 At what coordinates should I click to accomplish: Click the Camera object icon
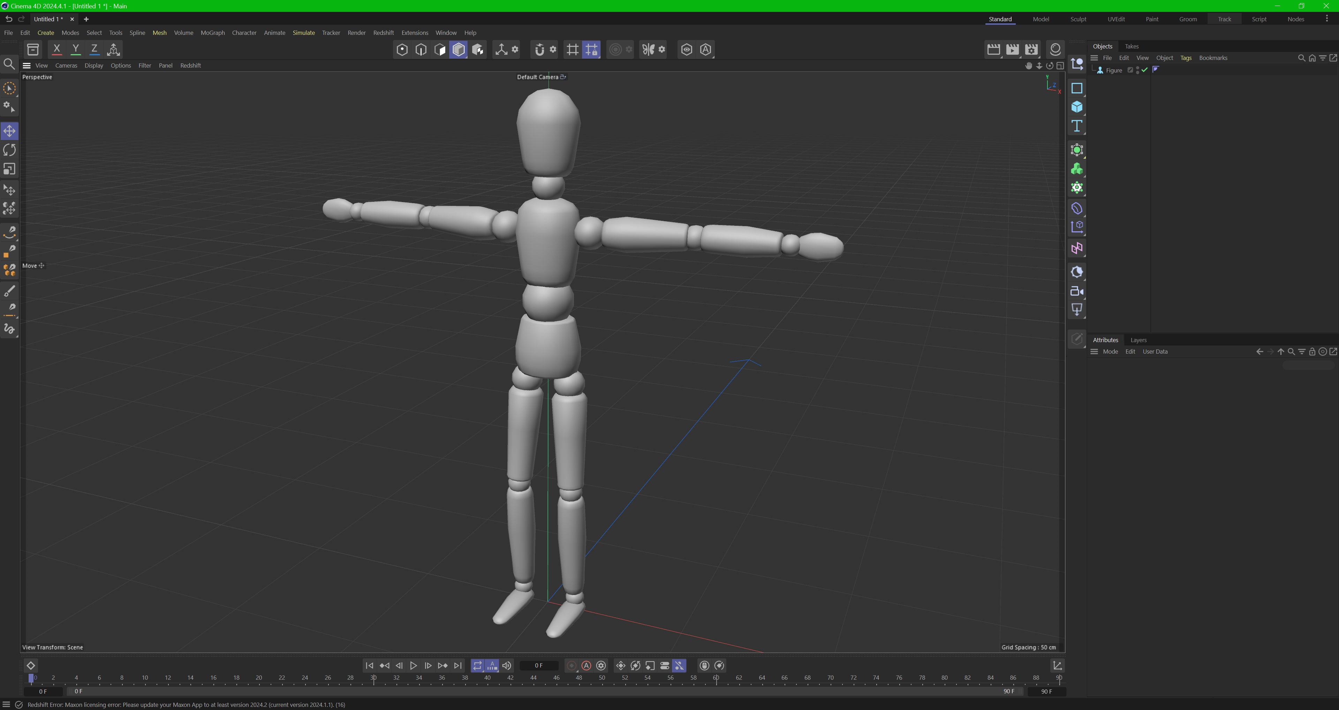point(1076,291)
